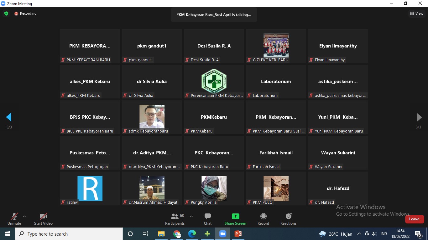Click the dr. Hafezd participant tile
The width and height of the screenshot is (428, 240).
tap(338, 188)
